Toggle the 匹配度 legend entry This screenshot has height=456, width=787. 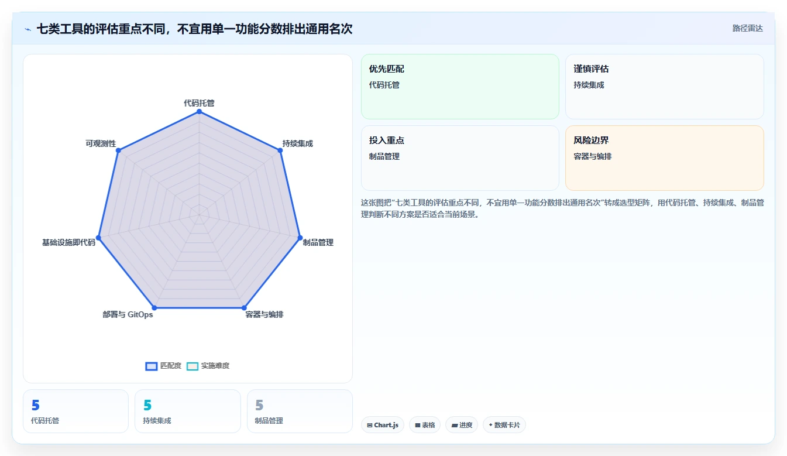[163, 366]
